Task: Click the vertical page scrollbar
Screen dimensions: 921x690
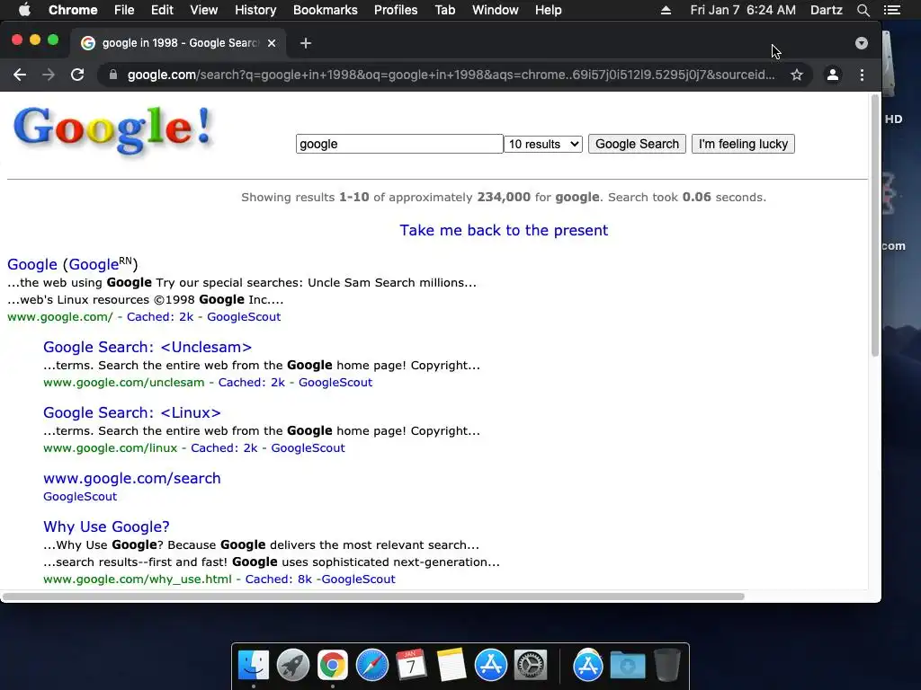Action: tap(874, 226)
